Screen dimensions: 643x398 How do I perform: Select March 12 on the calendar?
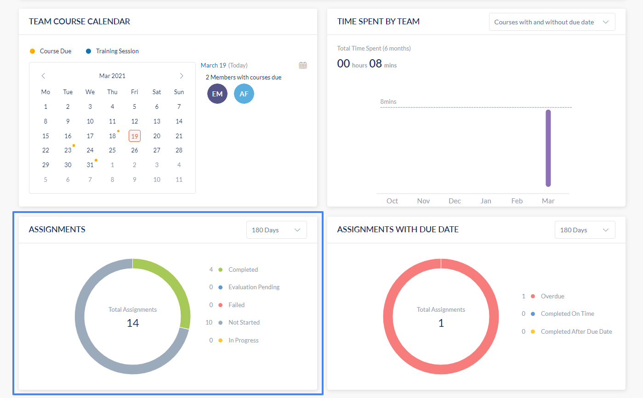tap(135, 121)
